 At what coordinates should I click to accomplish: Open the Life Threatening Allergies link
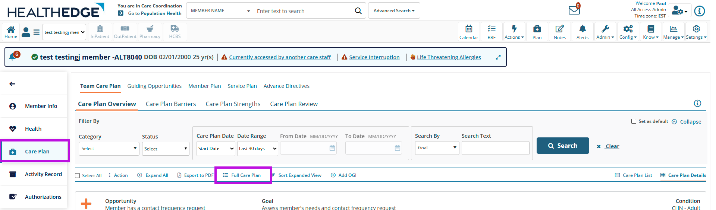pos(449,57)
